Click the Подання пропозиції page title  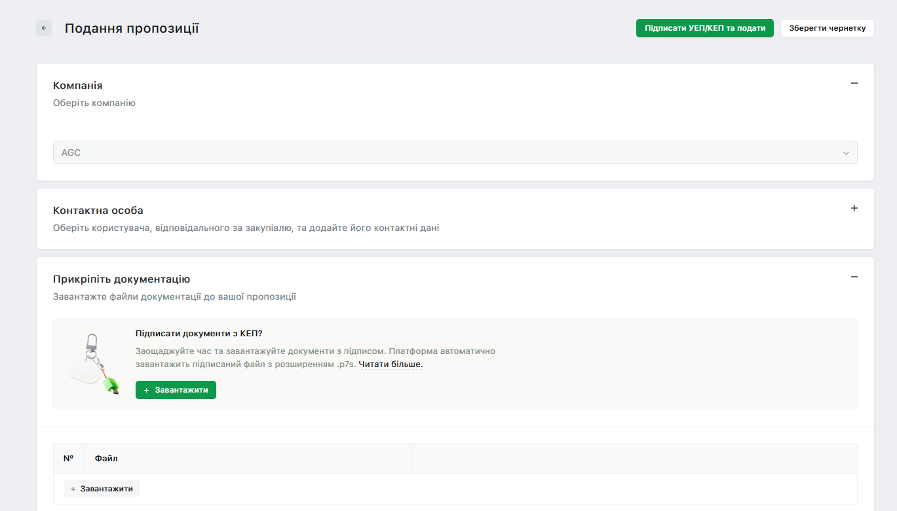tap(132, 28)
